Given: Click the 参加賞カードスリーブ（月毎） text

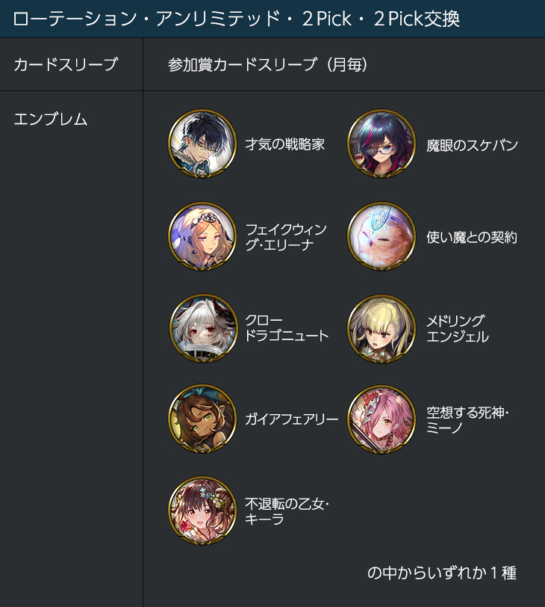Looking at the screenshot, I should (267, 64).
